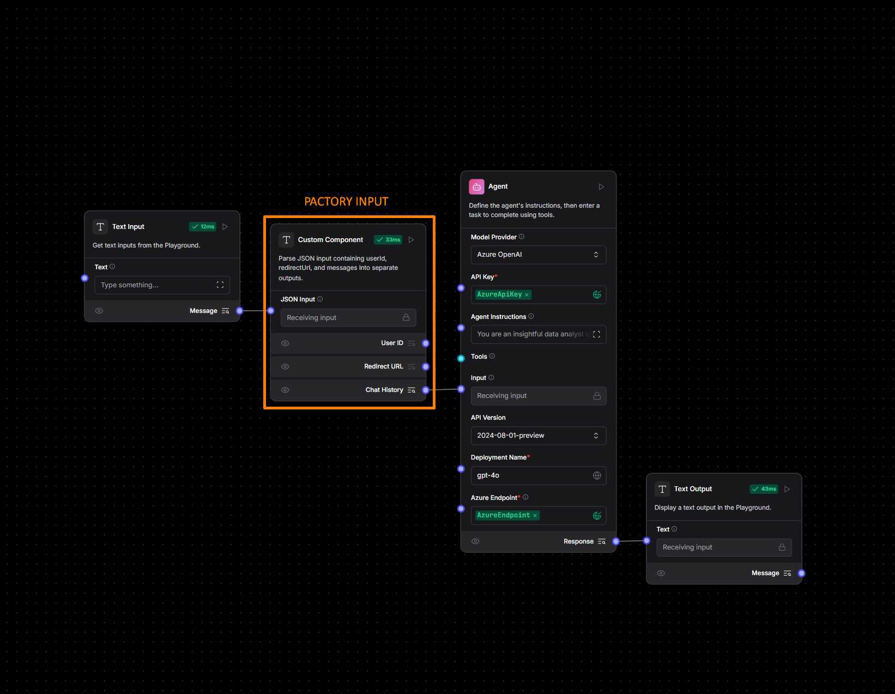This screenshot has height=694, width=895.
Task: Toggle Redirect URL output visibility
Action: pos(285,366)
